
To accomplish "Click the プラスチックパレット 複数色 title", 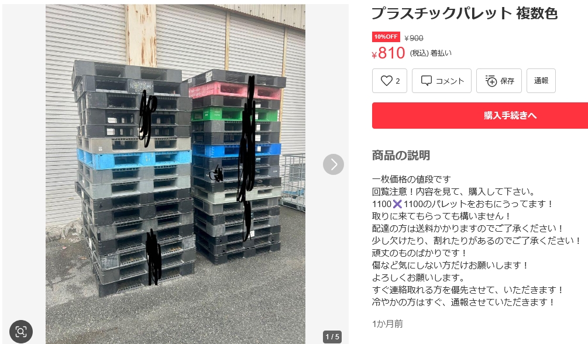I will point(465,13).
